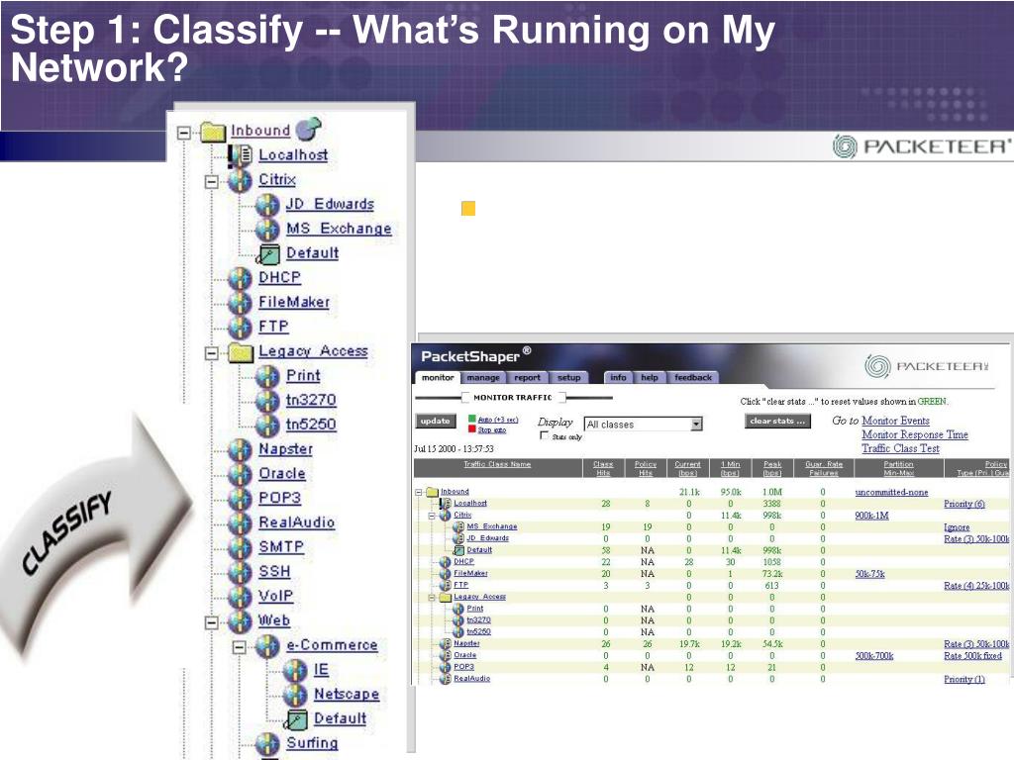Click the SMTP globe icon in large tree
The height and width of the screenshot is (760, 1014).
point(240,547)
